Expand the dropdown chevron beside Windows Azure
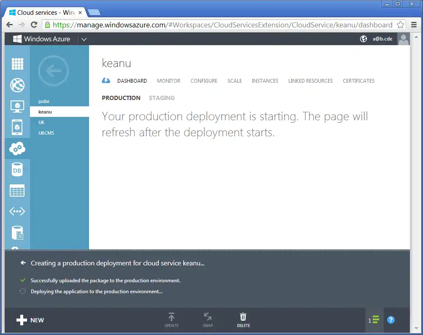Screen dimensions: 423x335 tap(84, 39)
